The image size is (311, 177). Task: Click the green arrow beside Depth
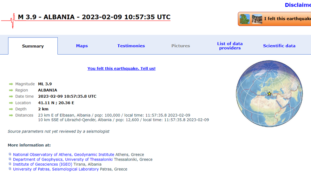[11, 109]
